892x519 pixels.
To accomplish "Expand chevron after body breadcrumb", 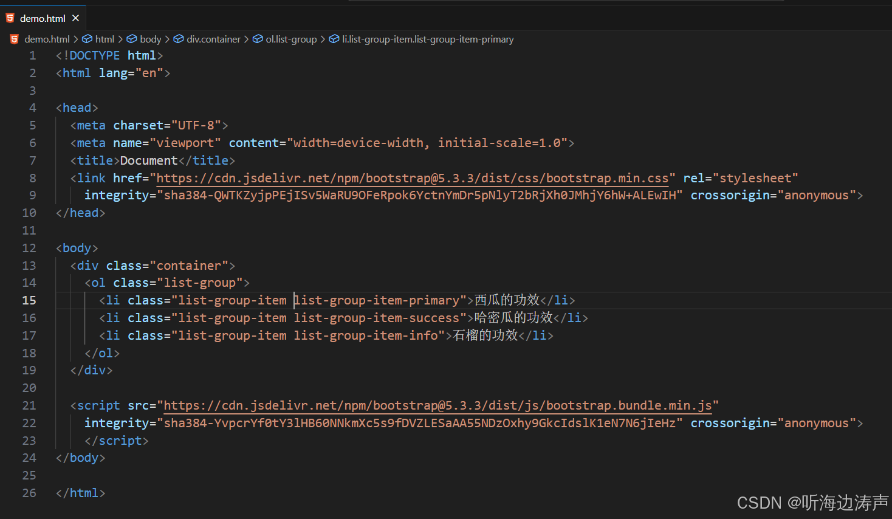I will (167, 40).
